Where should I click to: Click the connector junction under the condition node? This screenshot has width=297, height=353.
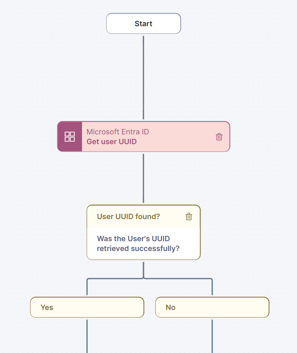(x=144, y=278)
